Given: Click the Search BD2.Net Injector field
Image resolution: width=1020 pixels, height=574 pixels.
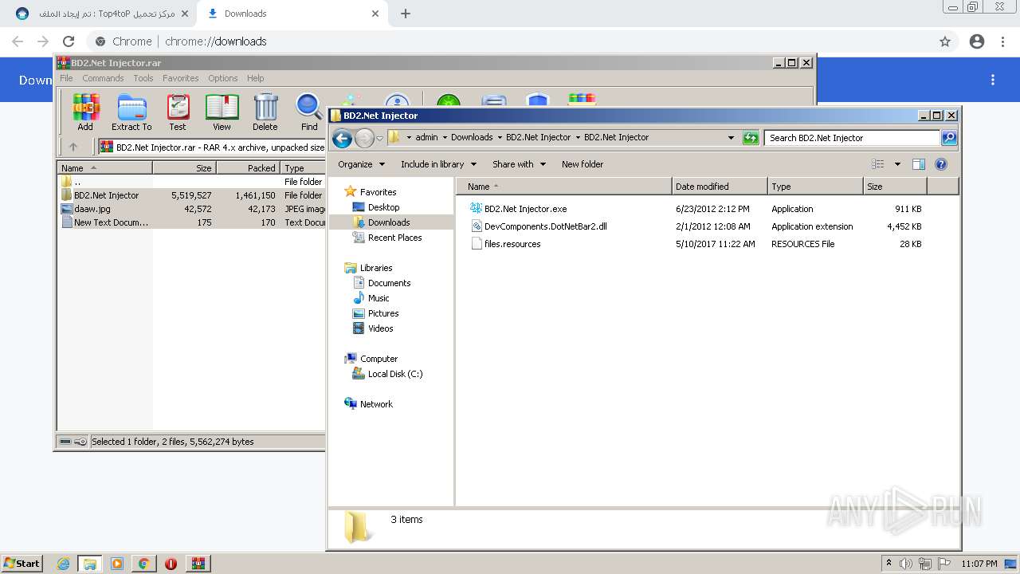Looking at the screenshot, I should [852, 138].
